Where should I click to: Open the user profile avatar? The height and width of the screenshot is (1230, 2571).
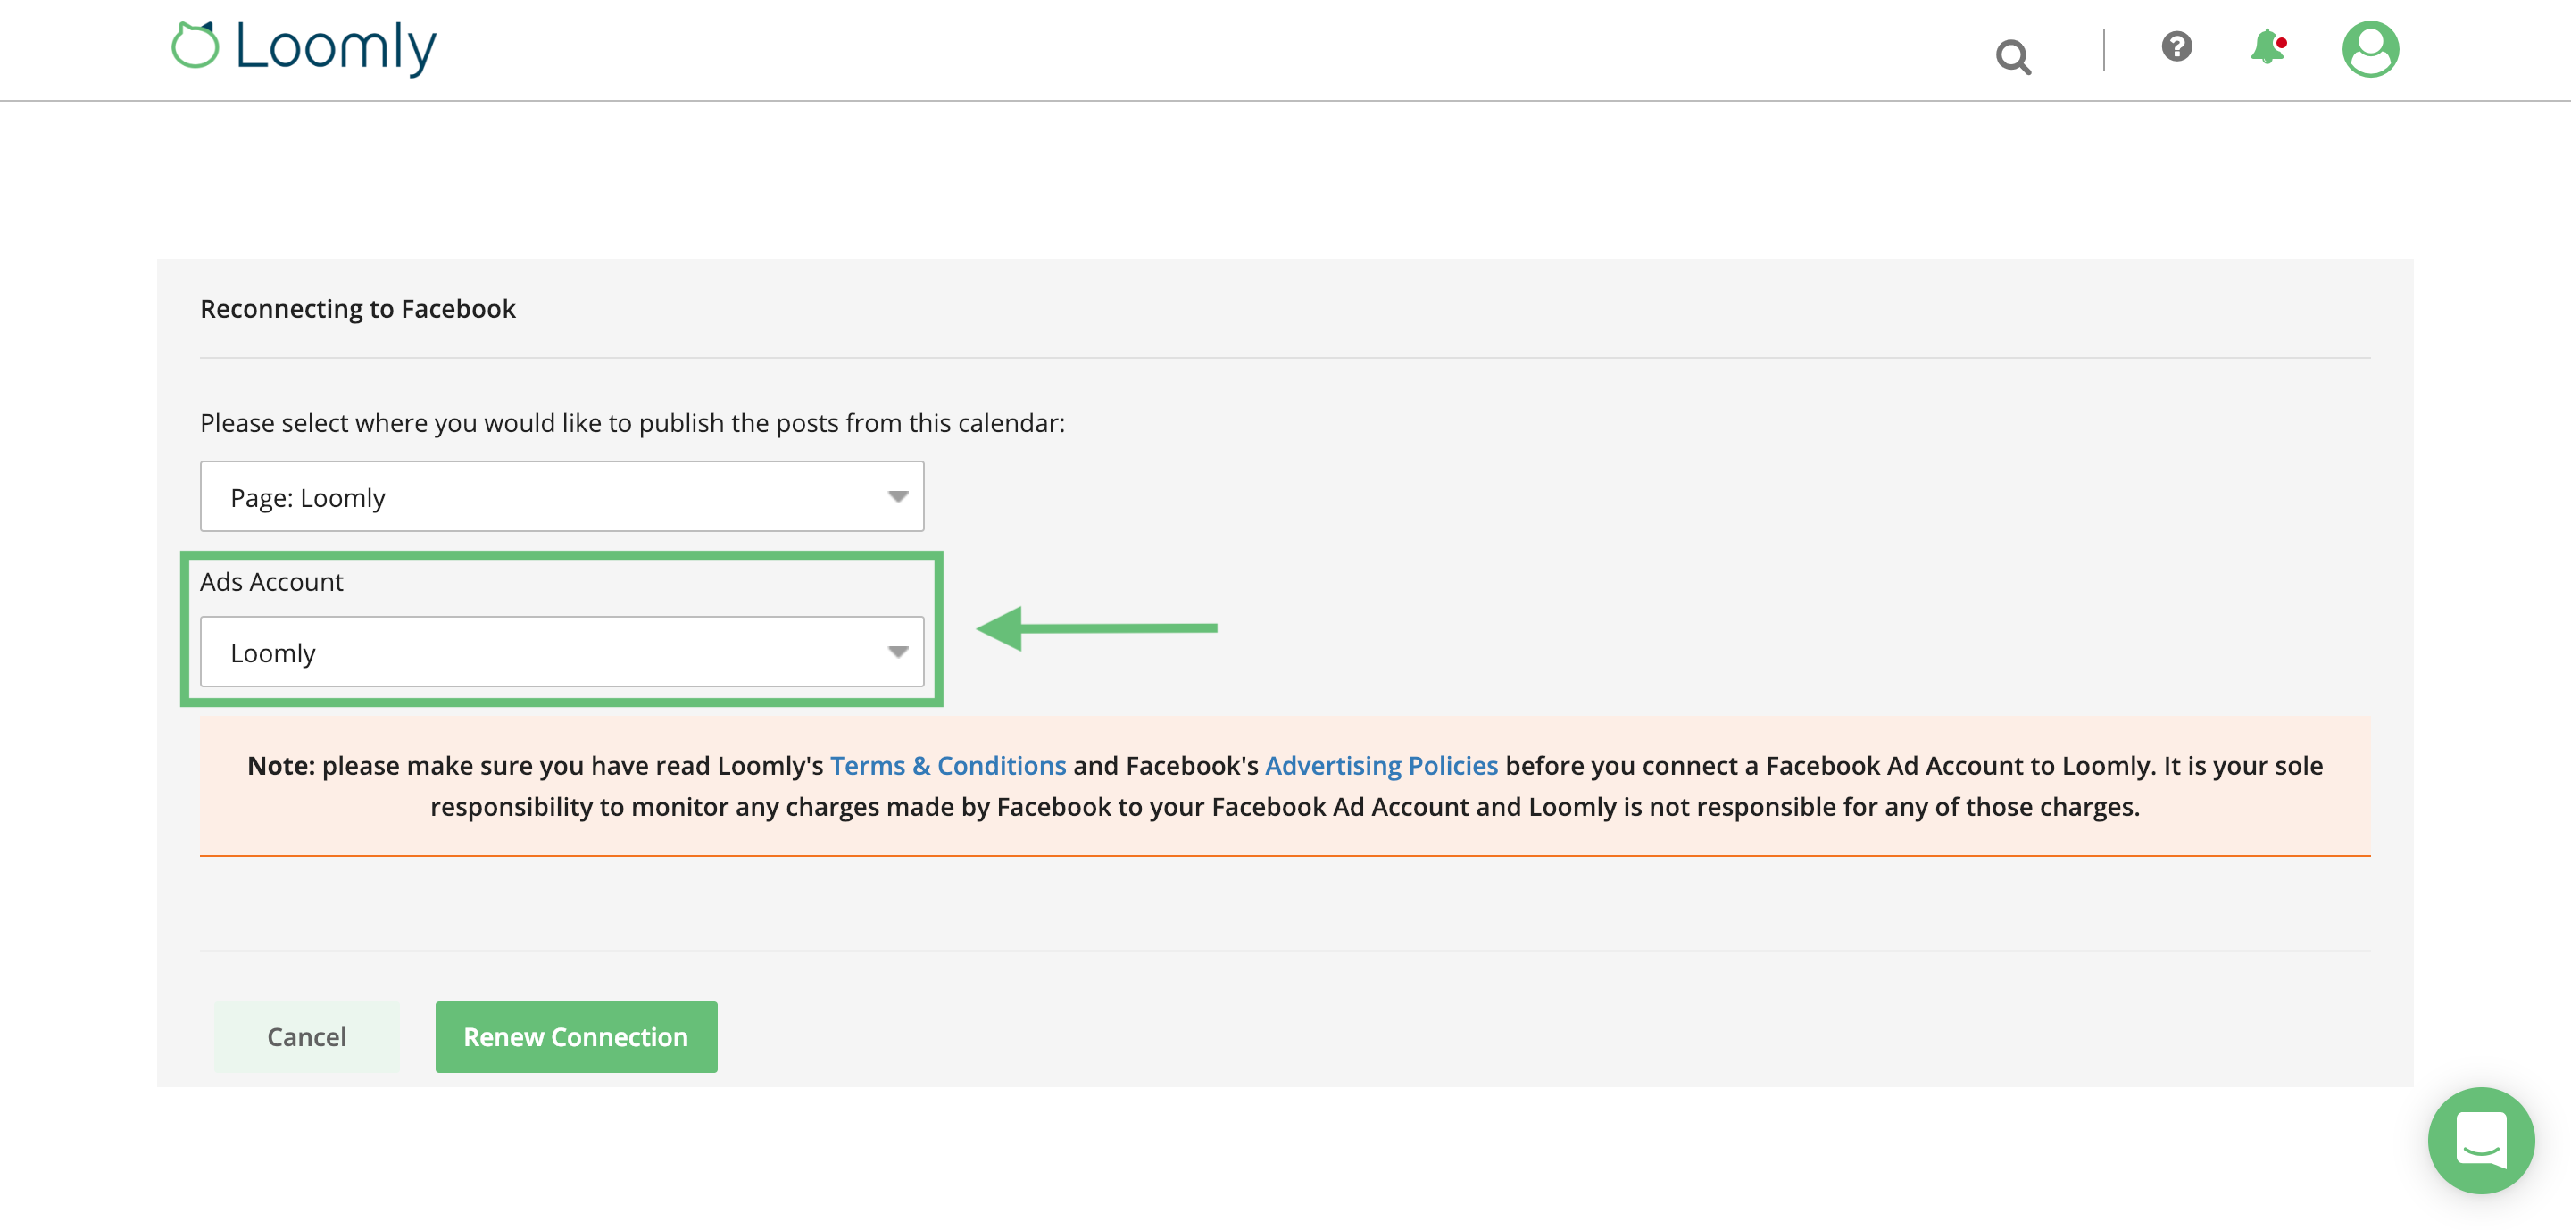pos(2369,49)
